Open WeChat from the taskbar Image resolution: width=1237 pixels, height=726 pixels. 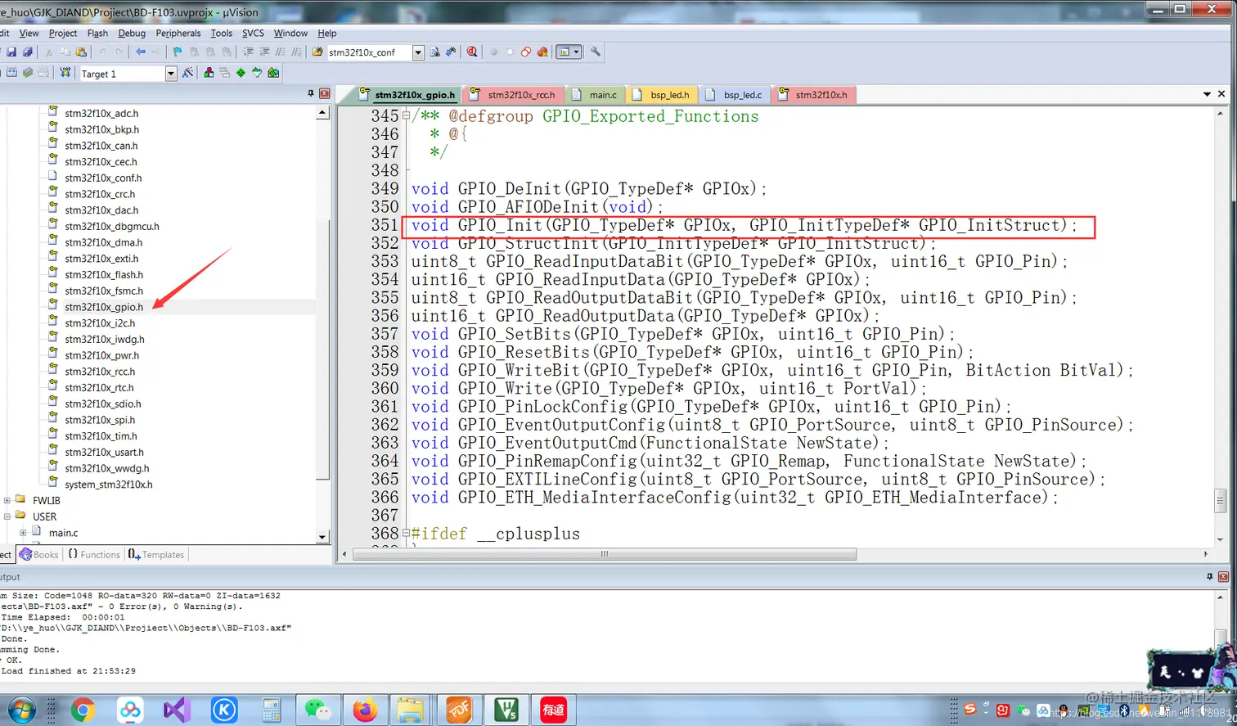[x=317, y=710]
